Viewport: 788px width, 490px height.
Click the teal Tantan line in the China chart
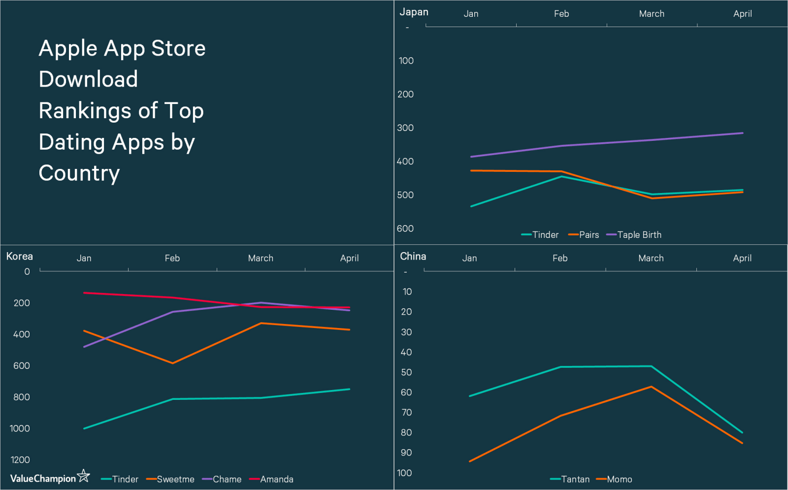point(606,366)
